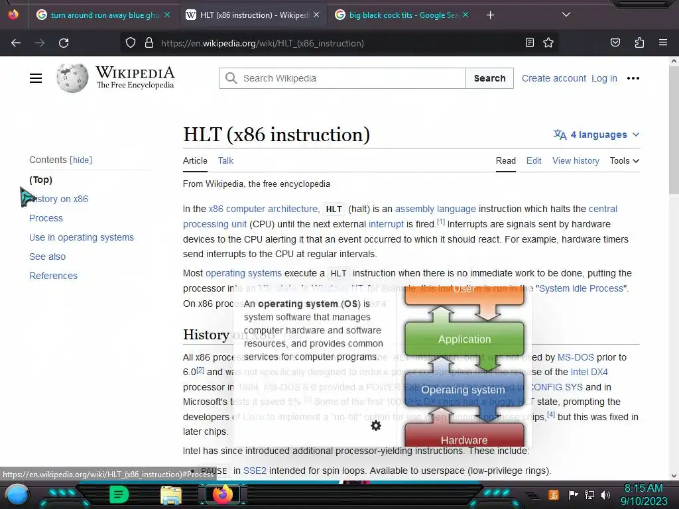Jump to References section in contents
This screenshot has height=509, width=679.
(53, 276)
